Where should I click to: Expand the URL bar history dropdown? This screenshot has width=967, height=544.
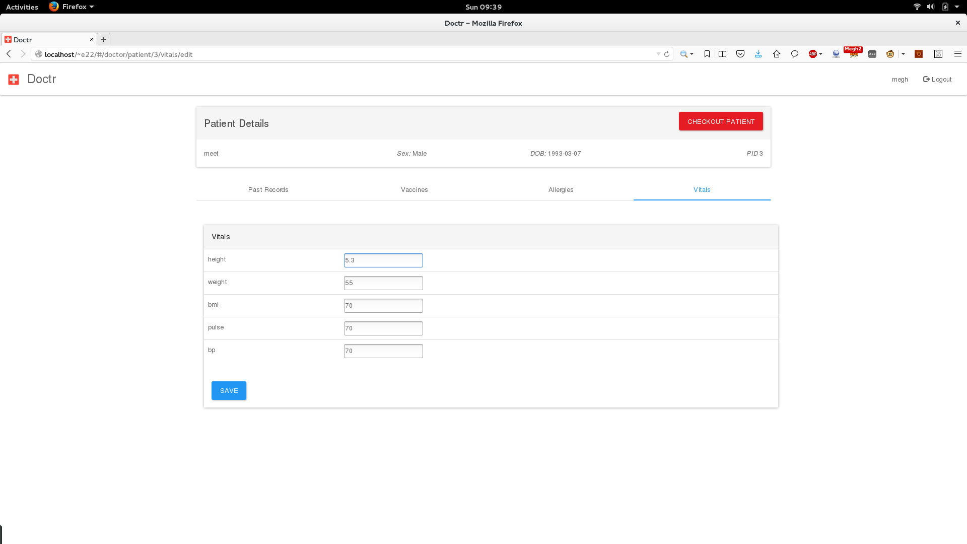tap(658, 54)
